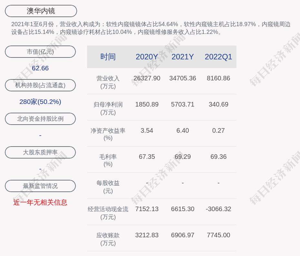Screen dimensions: 300x256
Task: Click the 每股收益(元) row label
Action: [108, 187]
